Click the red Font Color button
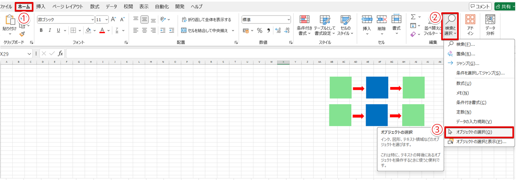Image resolution: width=516 pixels, height=180 pixels. pos(102,30)
